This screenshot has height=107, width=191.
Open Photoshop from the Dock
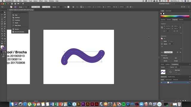click(x=70, y=104)
